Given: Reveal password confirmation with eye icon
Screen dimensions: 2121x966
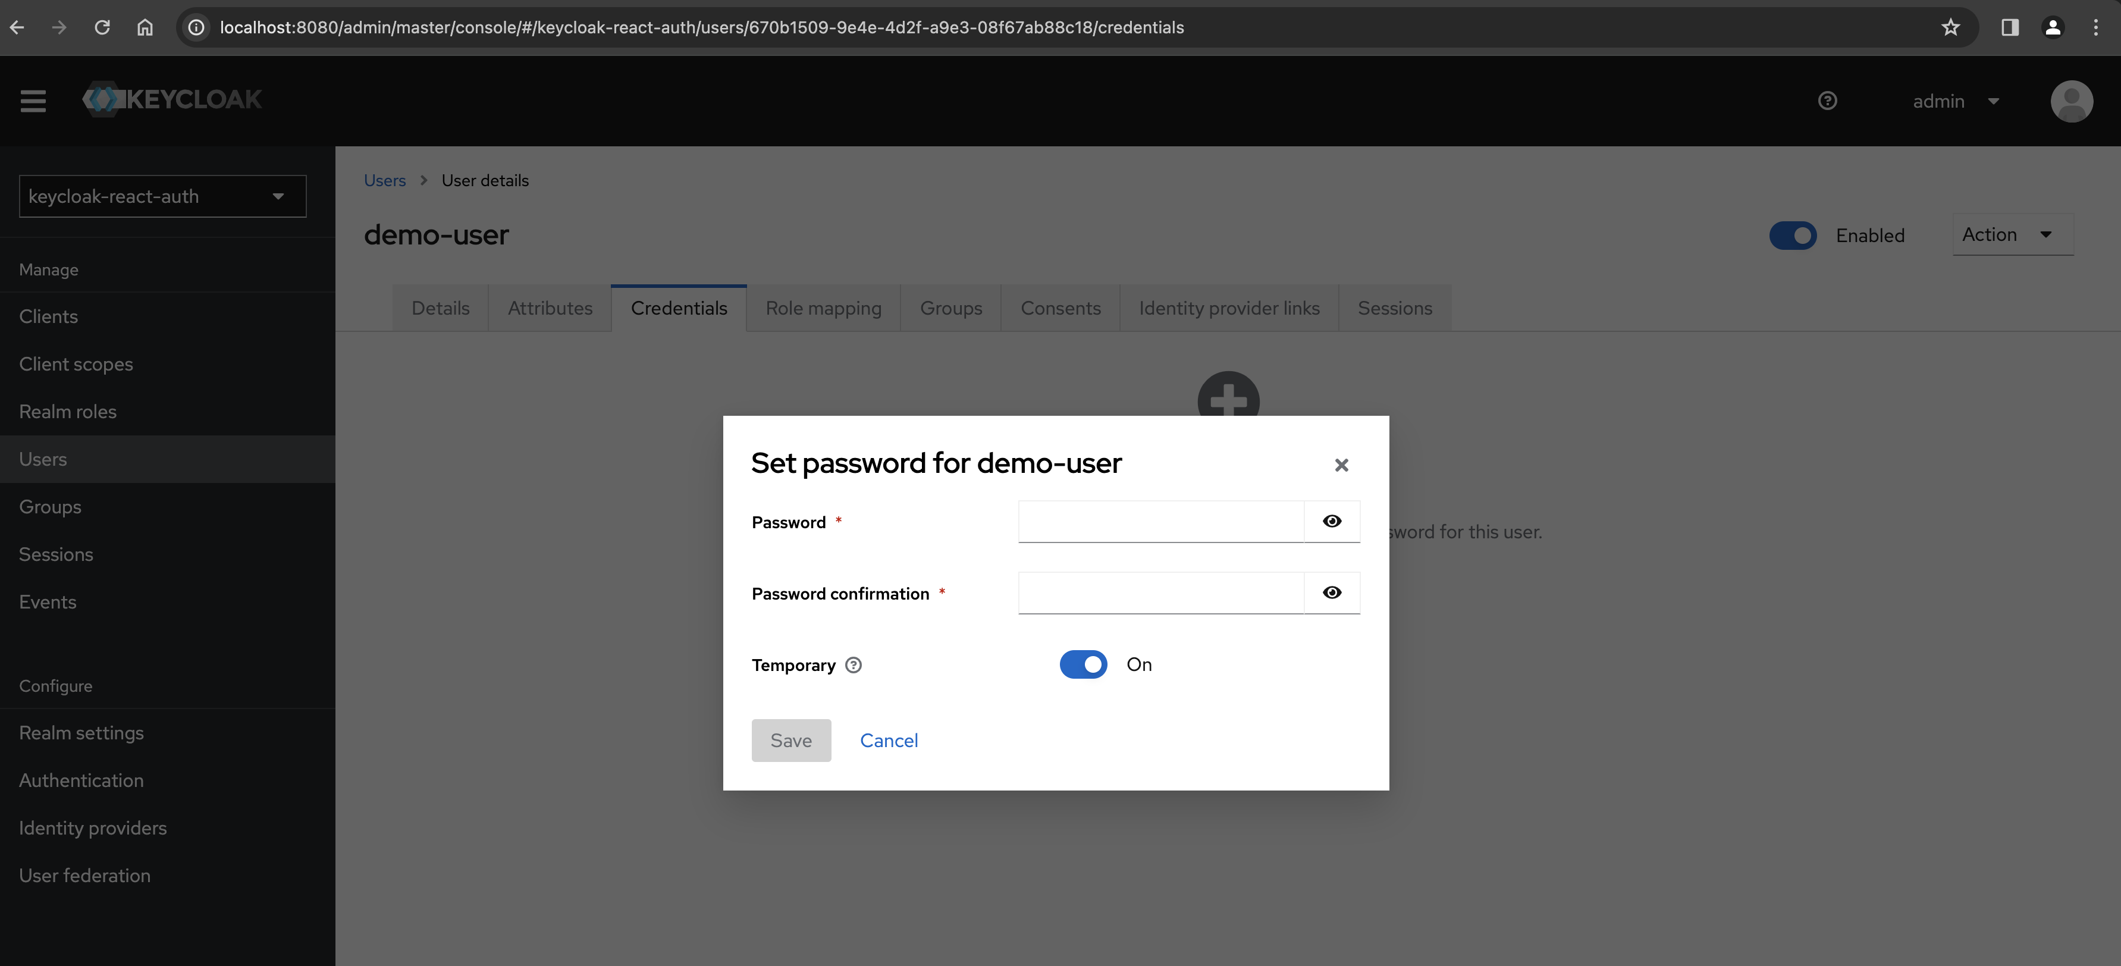Looking at the screenshot, I should [1331, 593].
